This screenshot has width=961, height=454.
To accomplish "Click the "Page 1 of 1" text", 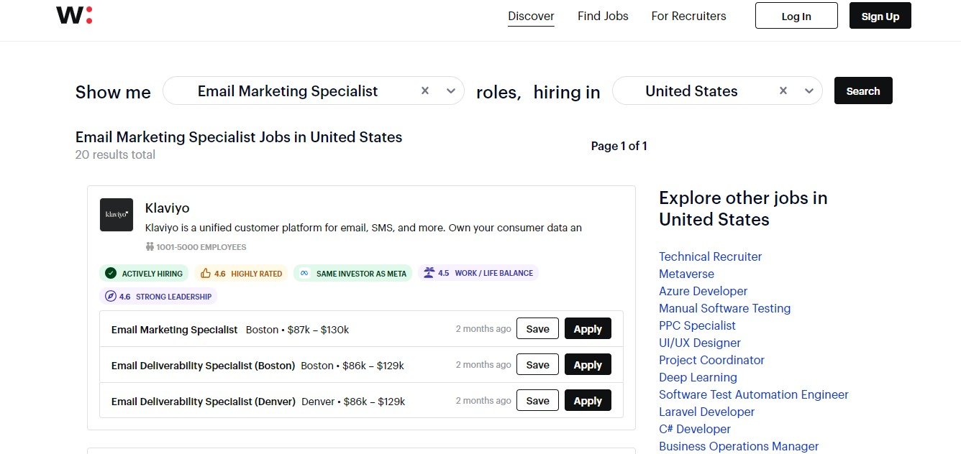I will tap(619, 146).
